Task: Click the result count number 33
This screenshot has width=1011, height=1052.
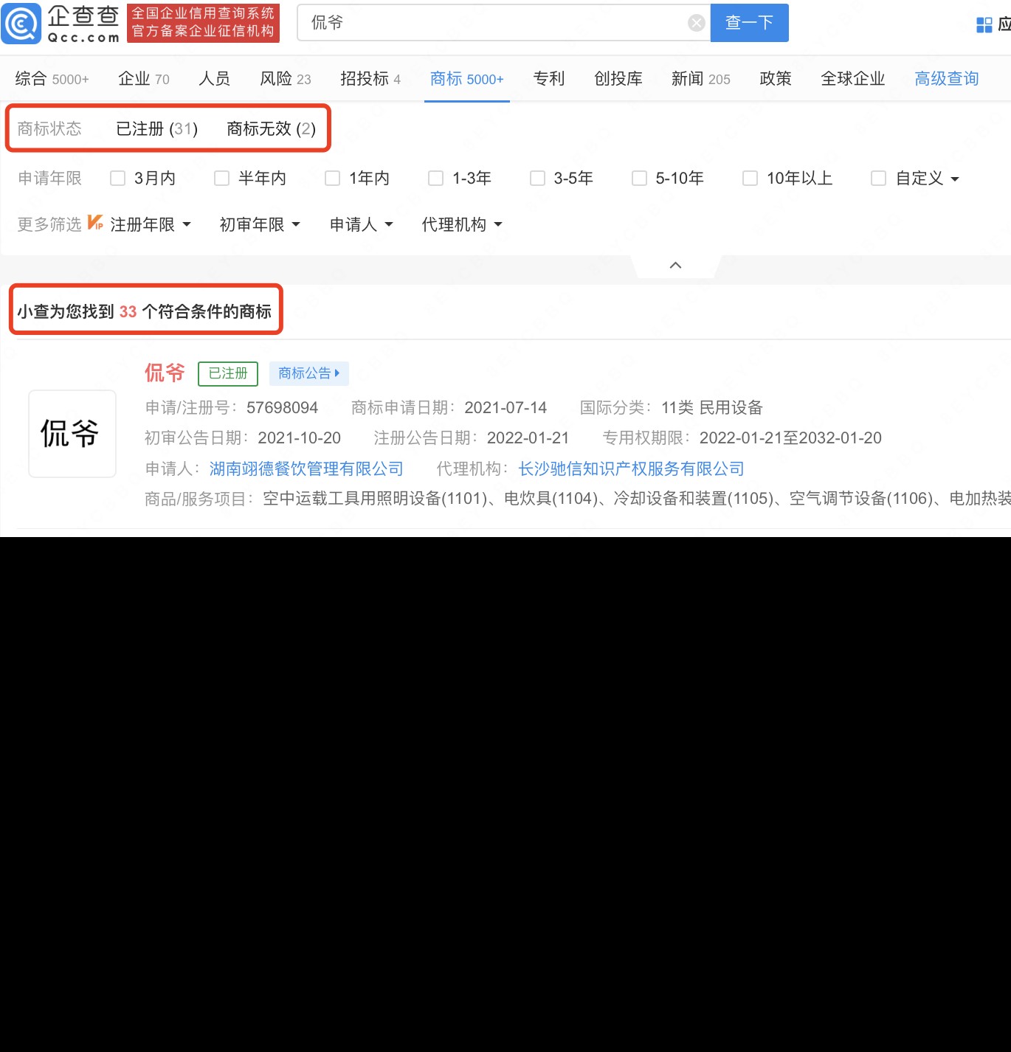Action: pos(128,311)
